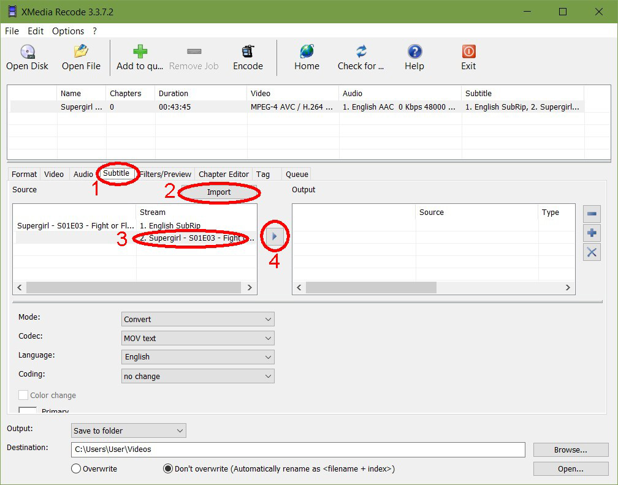Viewport: 618px width, 485px height.
Task: Switch to the Audio tab
Action: pyautogui.click(x=83, y=174)
